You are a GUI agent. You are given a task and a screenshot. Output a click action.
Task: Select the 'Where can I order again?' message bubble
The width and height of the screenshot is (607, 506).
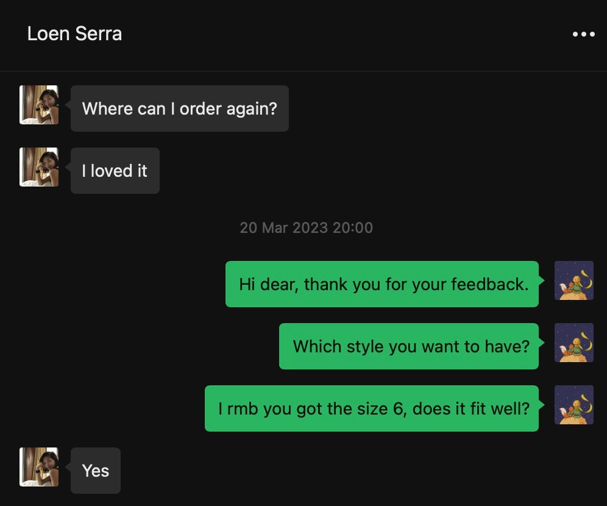coord(180,109)
